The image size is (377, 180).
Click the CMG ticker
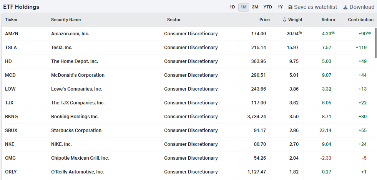[10, 158]
